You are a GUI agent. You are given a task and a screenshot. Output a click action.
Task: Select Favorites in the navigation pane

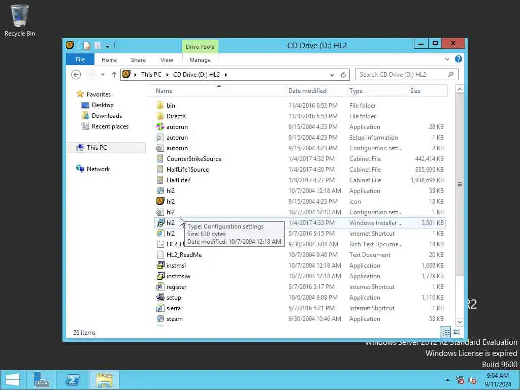pos(99,94)
